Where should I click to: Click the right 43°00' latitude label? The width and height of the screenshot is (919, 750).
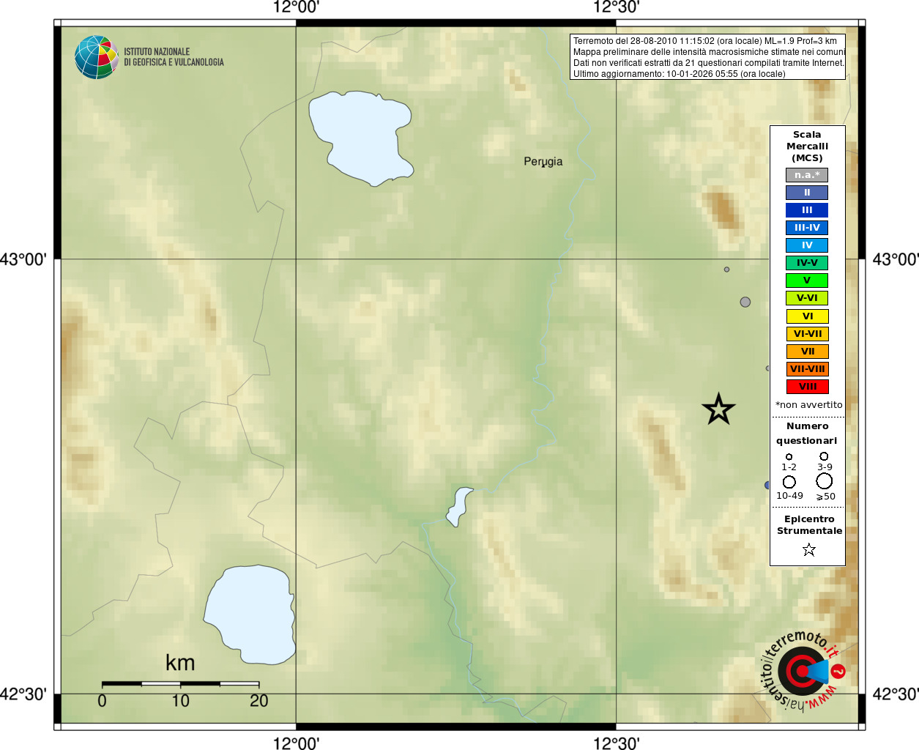point(895,259)
